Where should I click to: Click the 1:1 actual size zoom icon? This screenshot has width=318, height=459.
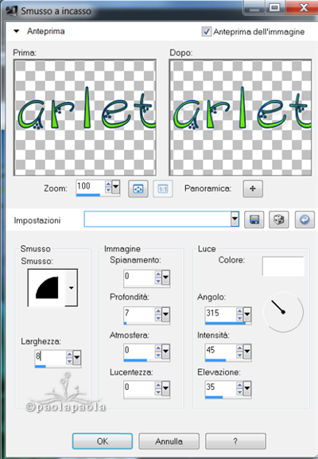[x=163, y=189]
